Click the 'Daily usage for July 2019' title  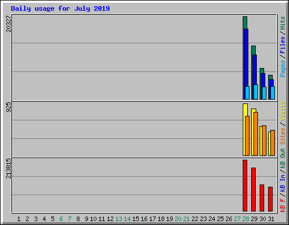60,8
